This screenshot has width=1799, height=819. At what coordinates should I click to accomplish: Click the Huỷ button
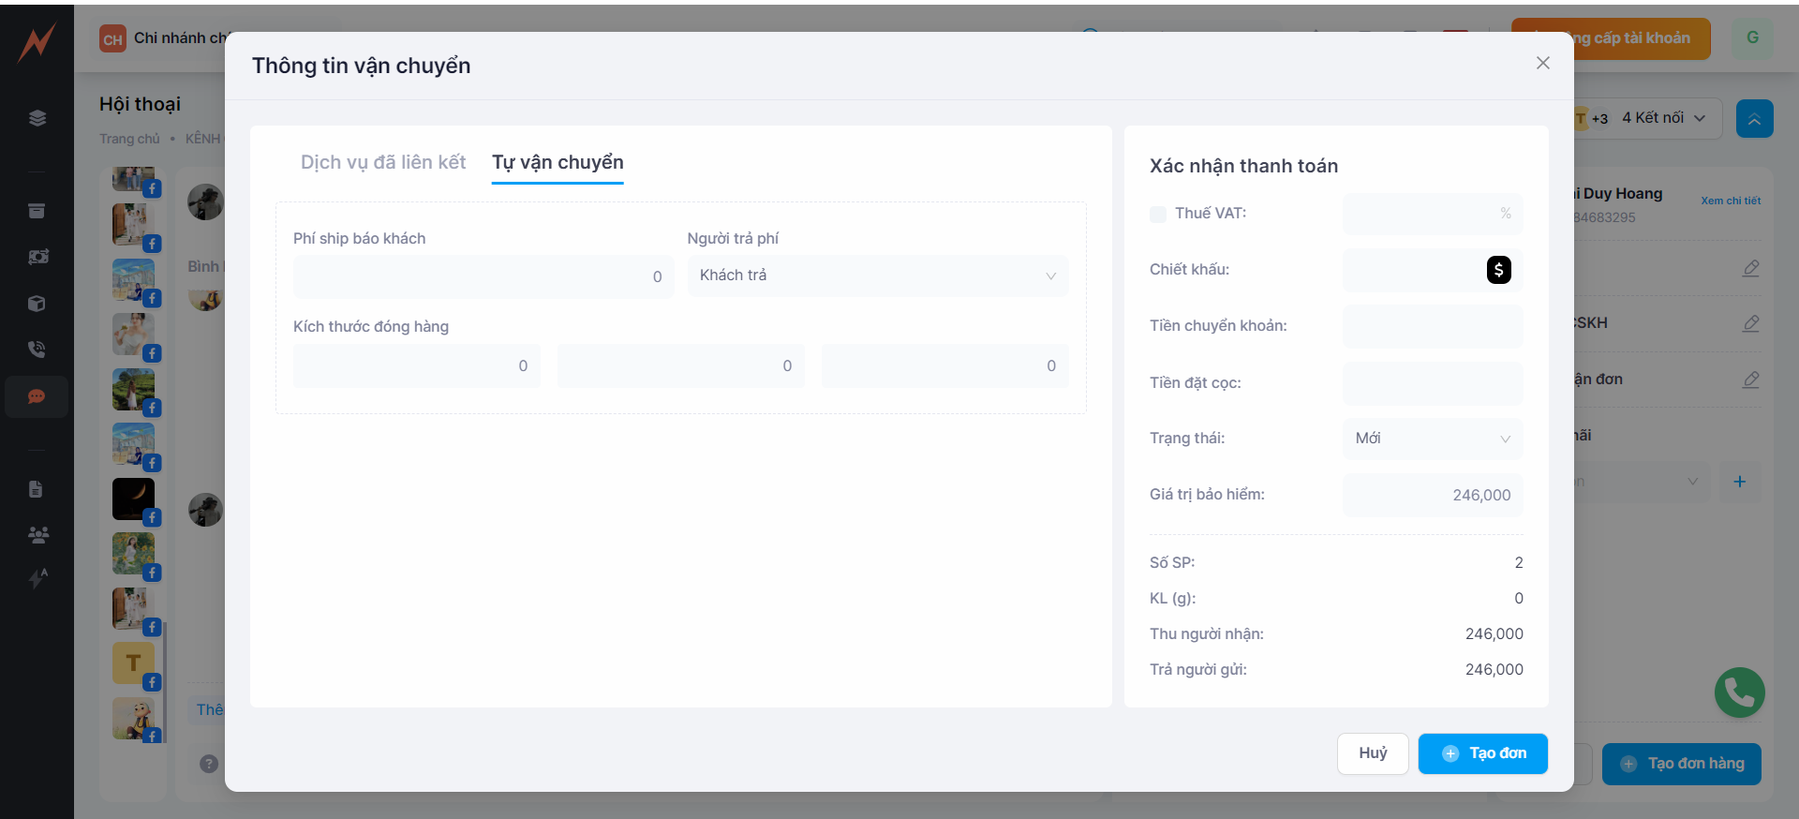1372,753
